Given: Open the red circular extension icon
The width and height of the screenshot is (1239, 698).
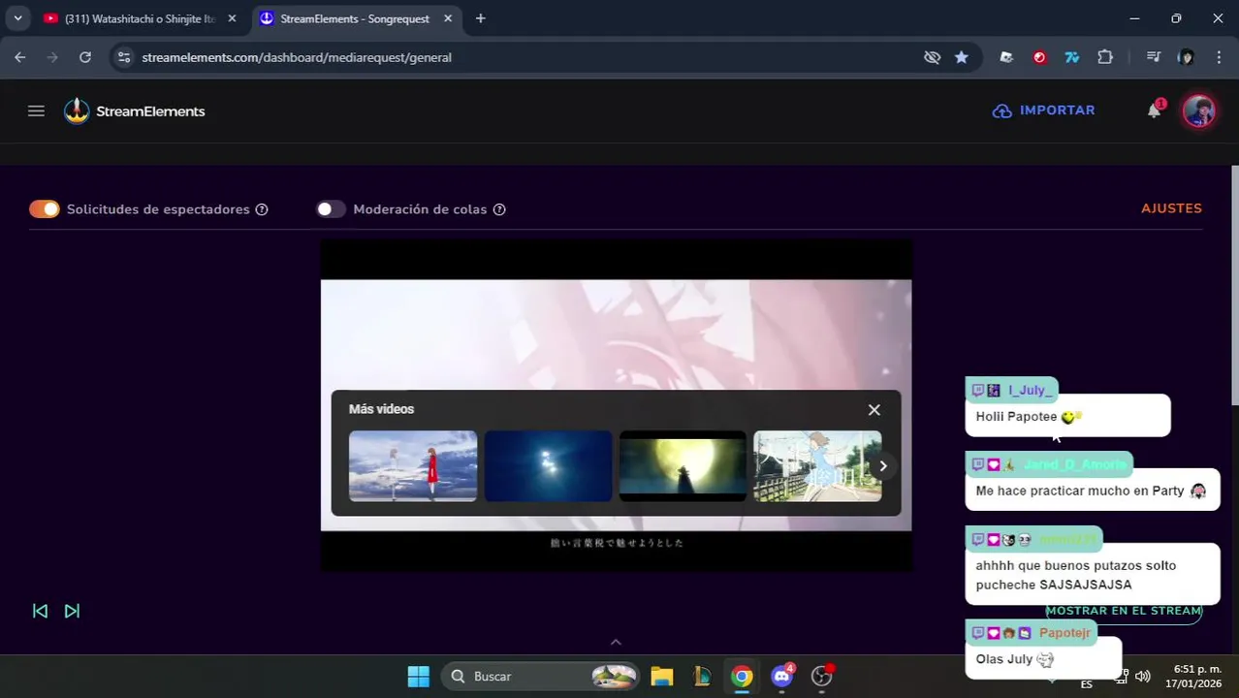Looking at the screenshot, I should pyautogui.click(x=1039, y=57).
